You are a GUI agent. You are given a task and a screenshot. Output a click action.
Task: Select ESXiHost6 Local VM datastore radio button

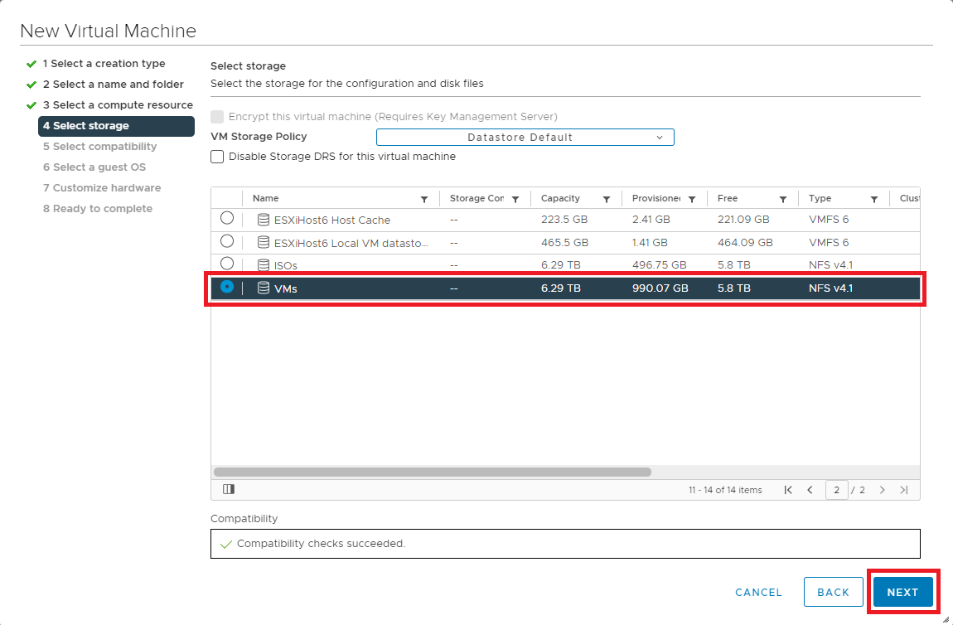pos(227,241)
